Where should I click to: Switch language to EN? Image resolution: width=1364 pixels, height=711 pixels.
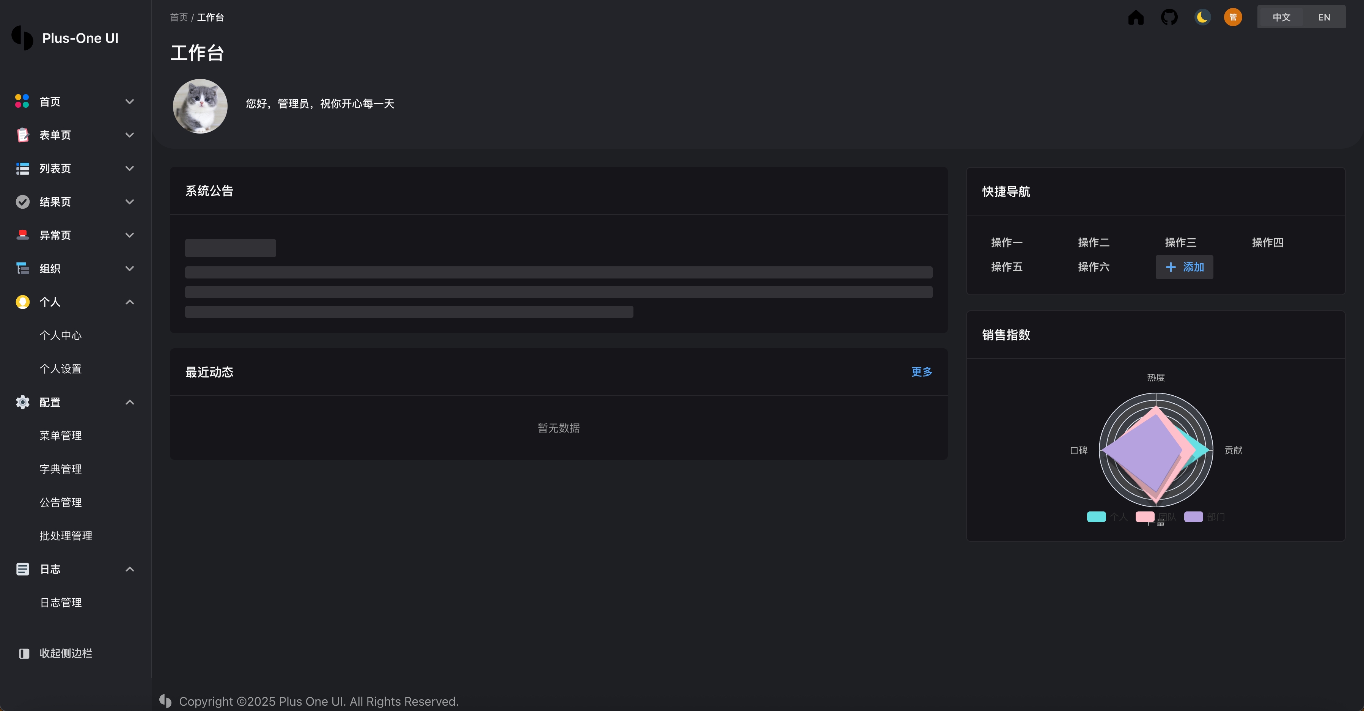pos(1324,17)
